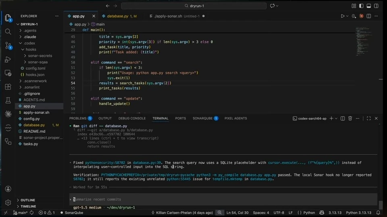Open the Testing flask icon view
387x217 pixels.
8,100
